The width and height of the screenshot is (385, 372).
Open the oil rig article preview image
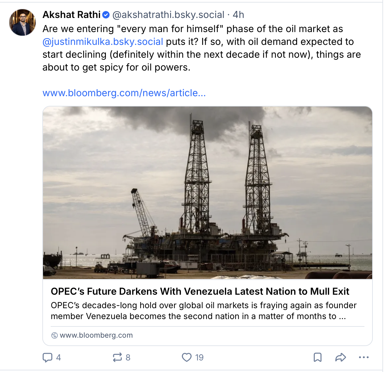208,193
